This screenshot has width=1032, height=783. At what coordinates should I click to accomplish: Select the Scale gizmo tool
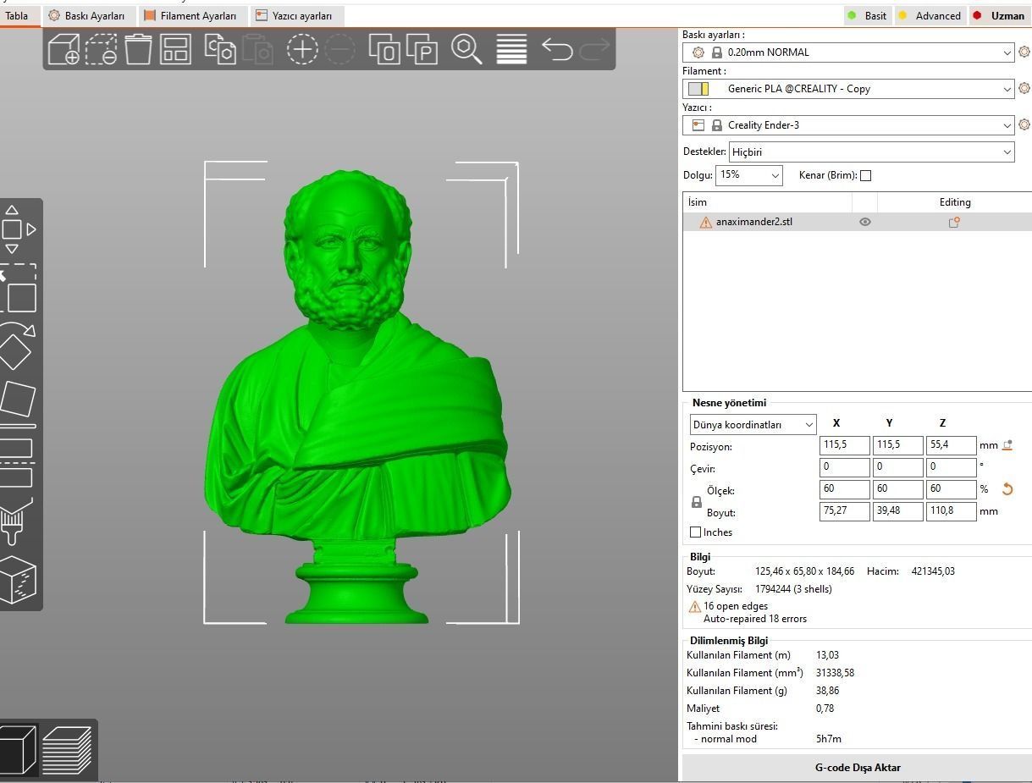(x=19, y=289)
